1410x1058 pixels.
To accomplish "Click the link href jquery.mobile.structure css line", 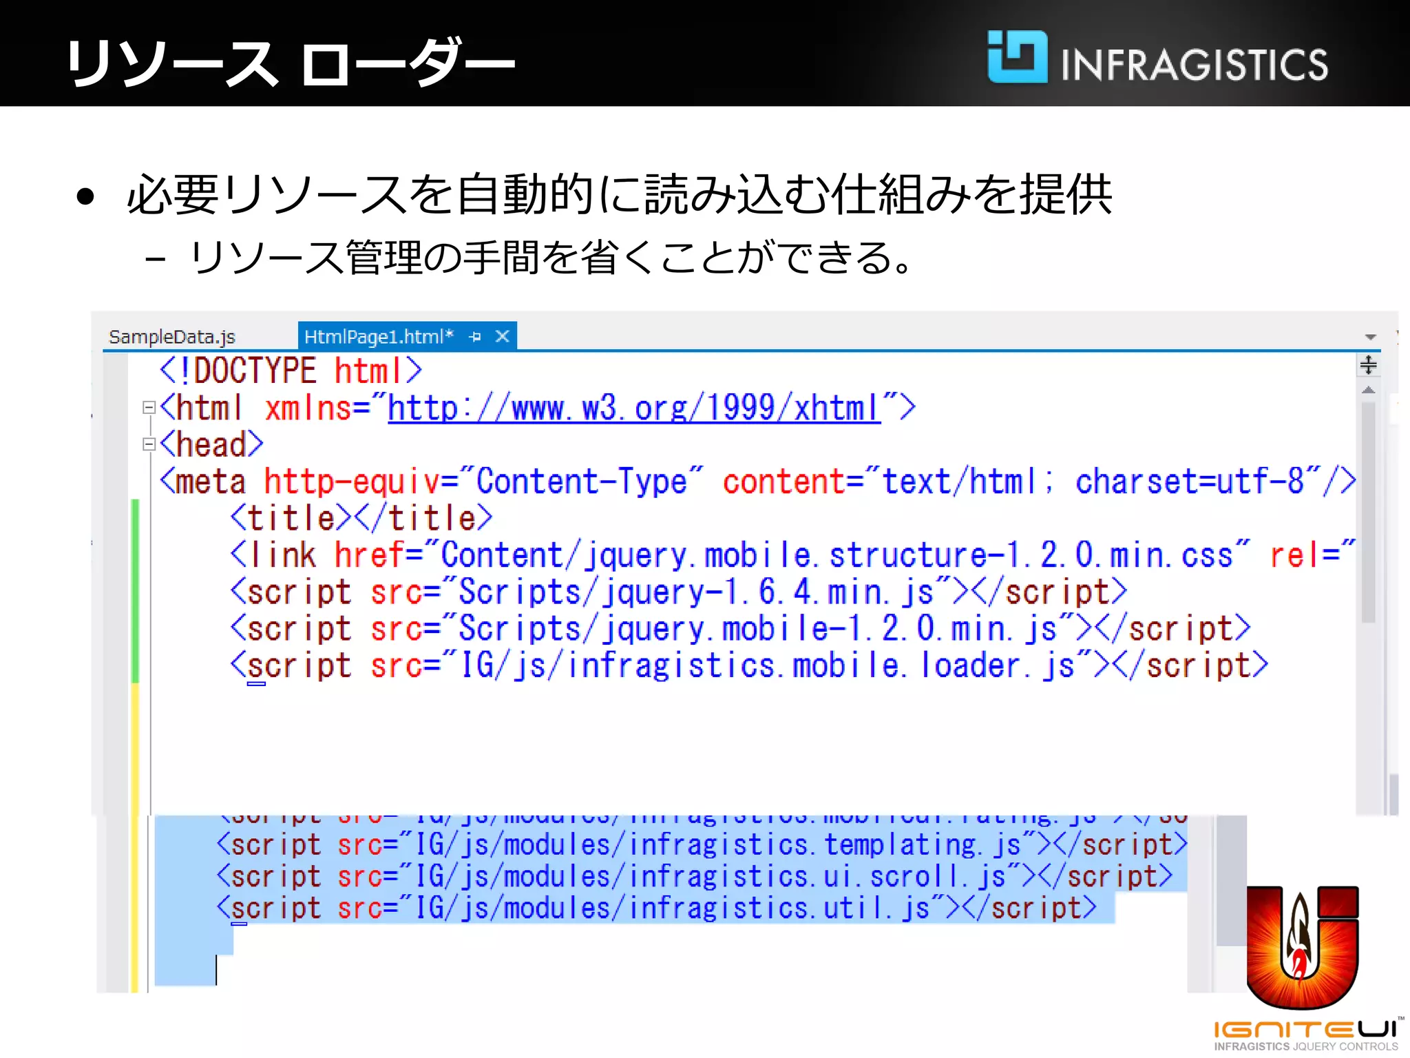I will 792,555.
